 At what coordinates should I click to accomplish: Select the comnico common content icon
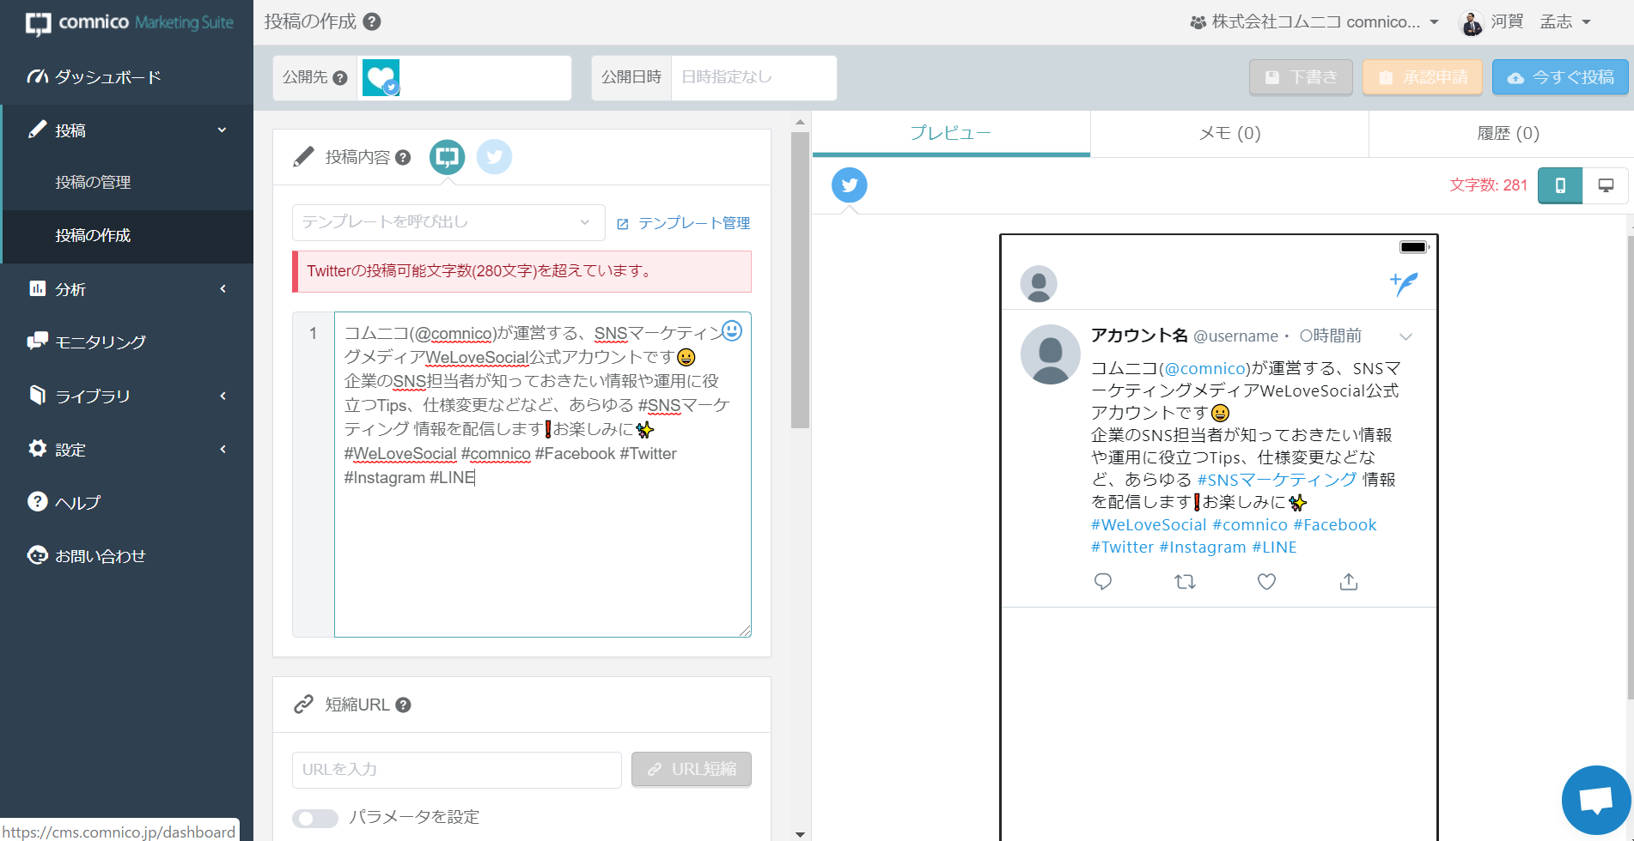(x=447, y=157)
